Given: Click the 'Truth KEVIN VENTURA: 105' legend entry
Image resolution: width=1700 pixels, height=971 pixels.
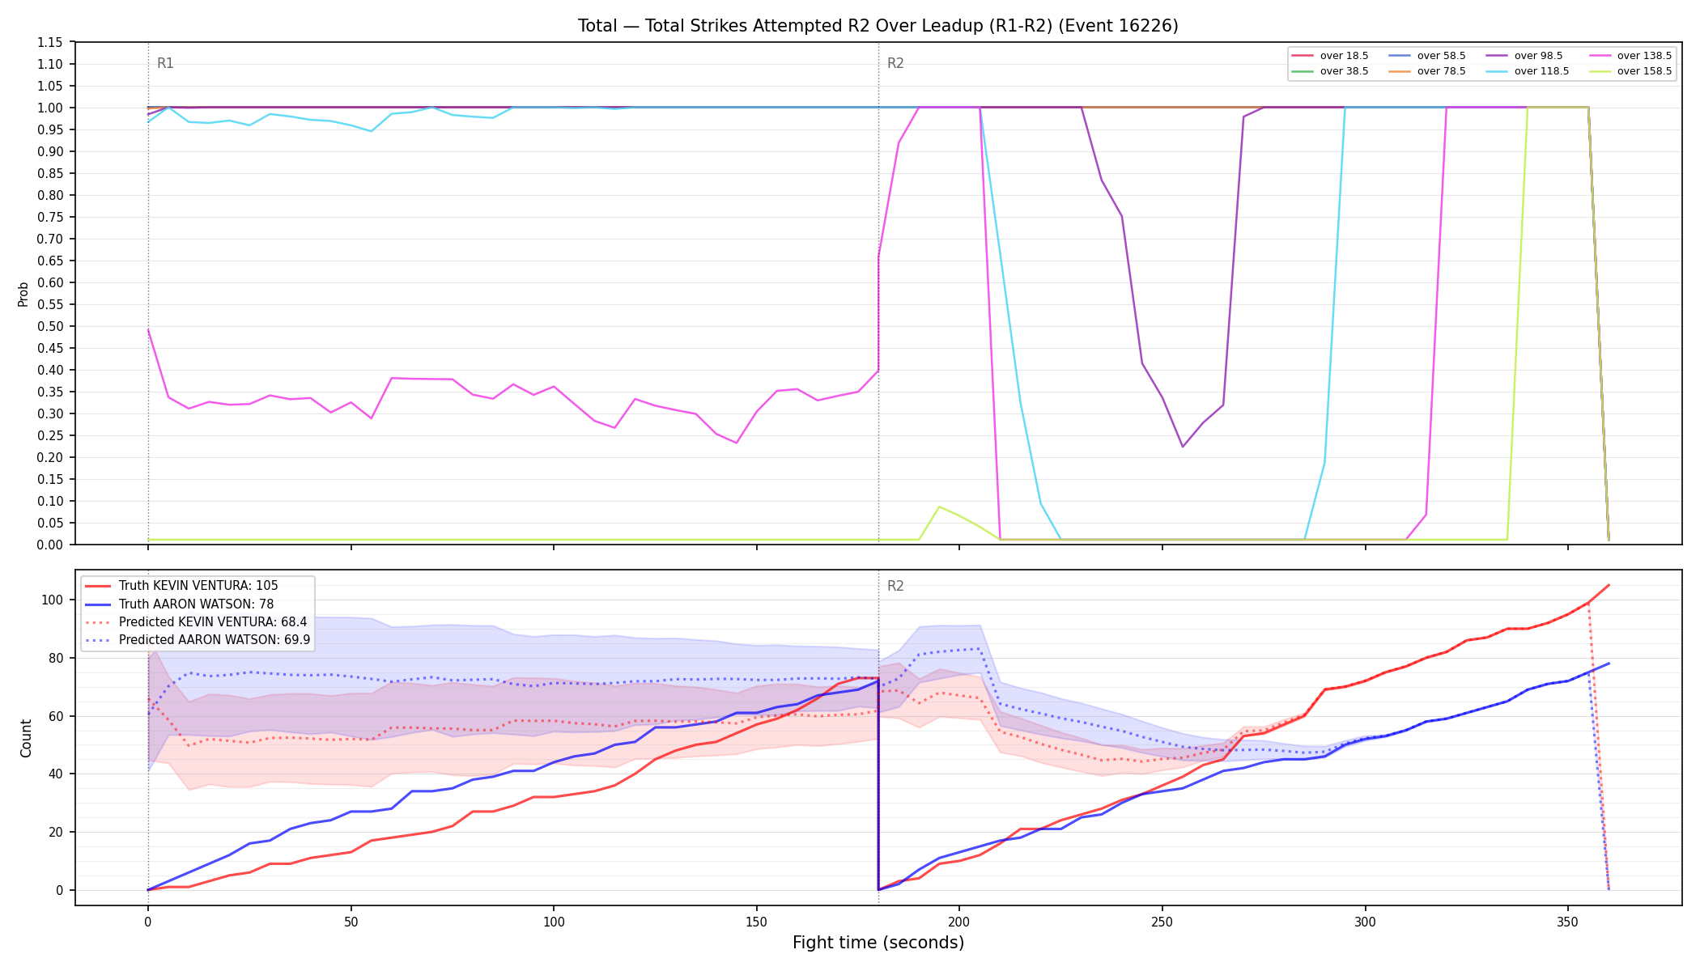Looking at the screenshot, I should click(182, 586).
